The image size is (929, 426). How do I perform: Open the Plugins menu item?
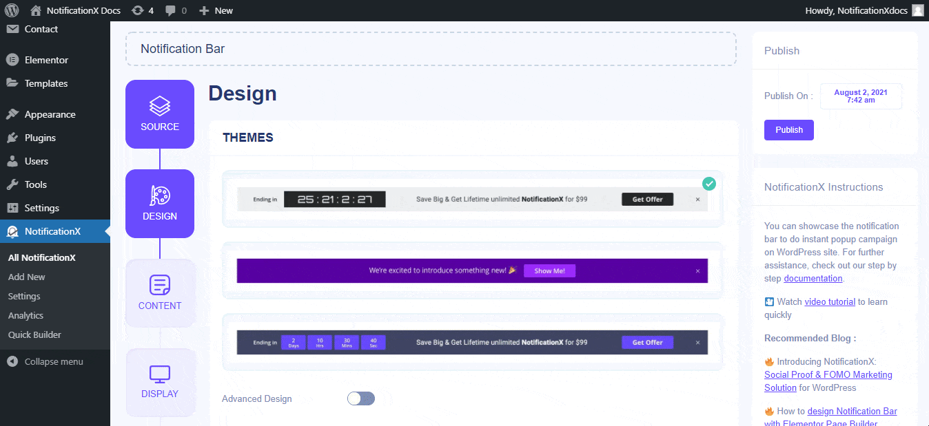(x=55, y=138)
